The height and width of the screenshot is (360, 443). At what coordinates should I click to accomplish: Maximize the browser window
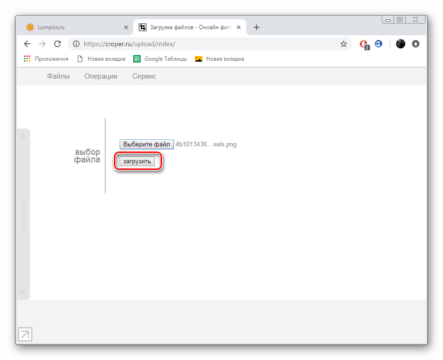coord(400,19)
